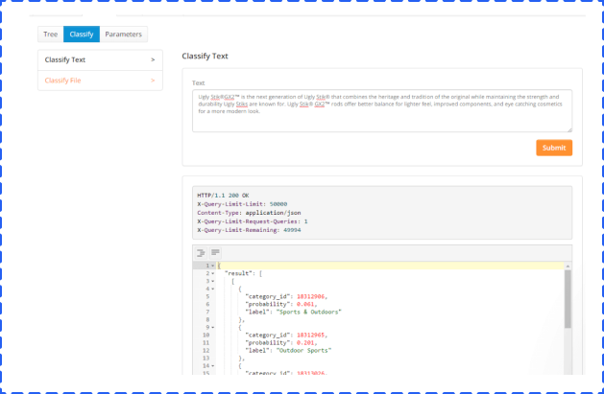Fold the object starting at line 9
Viewport: 604px width, 394px height.
coord(211,327)
